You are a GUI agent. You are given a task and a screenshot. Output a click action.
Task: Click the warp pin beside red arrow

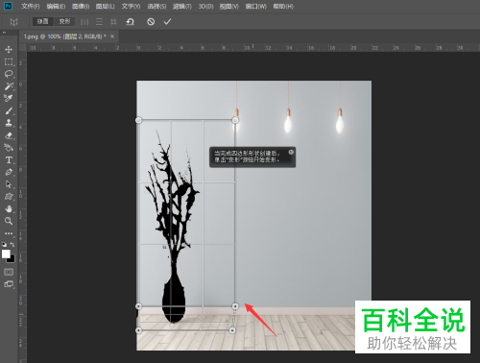tap(235, 306)
